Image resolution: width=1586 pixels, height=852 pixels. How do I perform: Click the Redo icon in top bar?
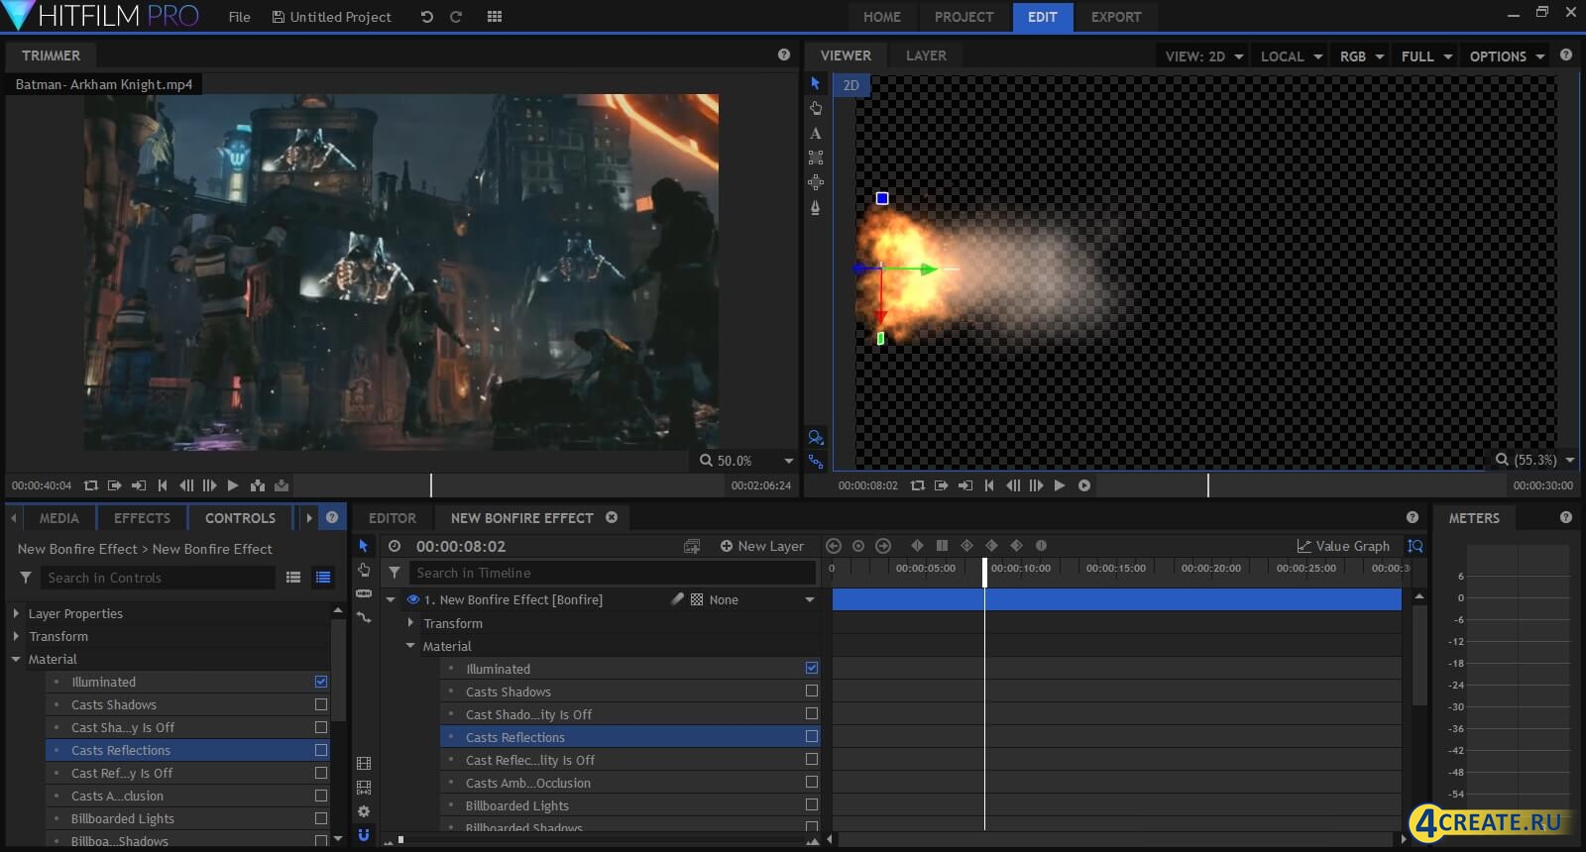tap(456, 17)
